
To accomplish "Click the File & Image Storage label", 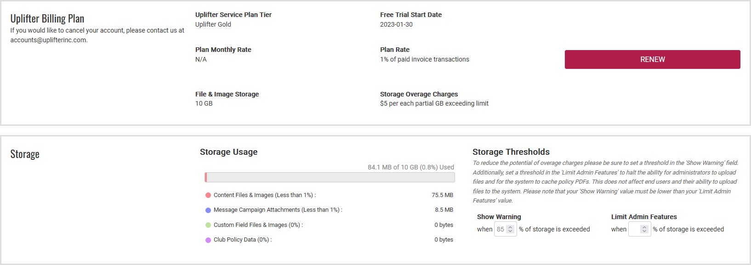I will click(x=227, y=94).
